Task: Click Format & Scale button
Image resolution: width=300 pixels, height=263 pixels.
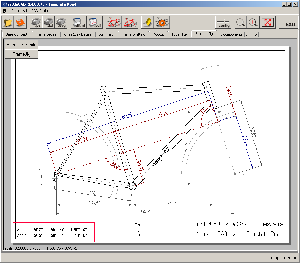Action: [x=21, y=45]
